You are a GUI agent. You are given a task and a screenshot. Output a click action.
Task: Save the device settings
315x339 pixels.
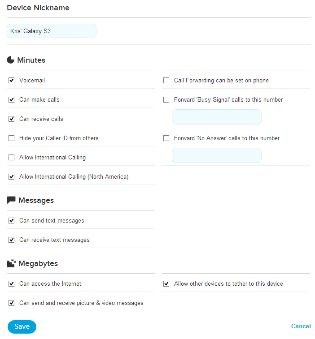[x=22, y=326]
